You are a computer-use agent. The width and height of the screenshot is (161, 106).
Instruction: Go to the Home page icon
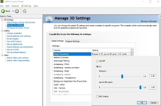click(x=24, y=11)
